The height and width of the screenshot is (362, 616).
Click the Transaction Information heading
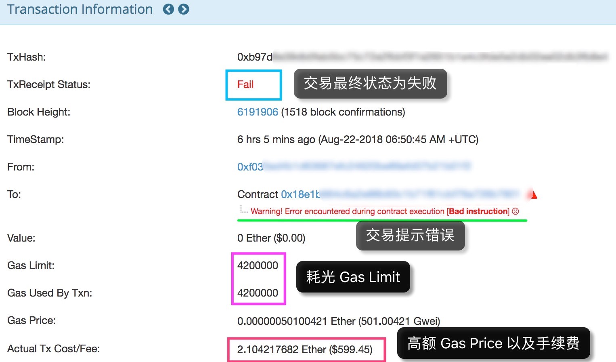click(80, 9)
